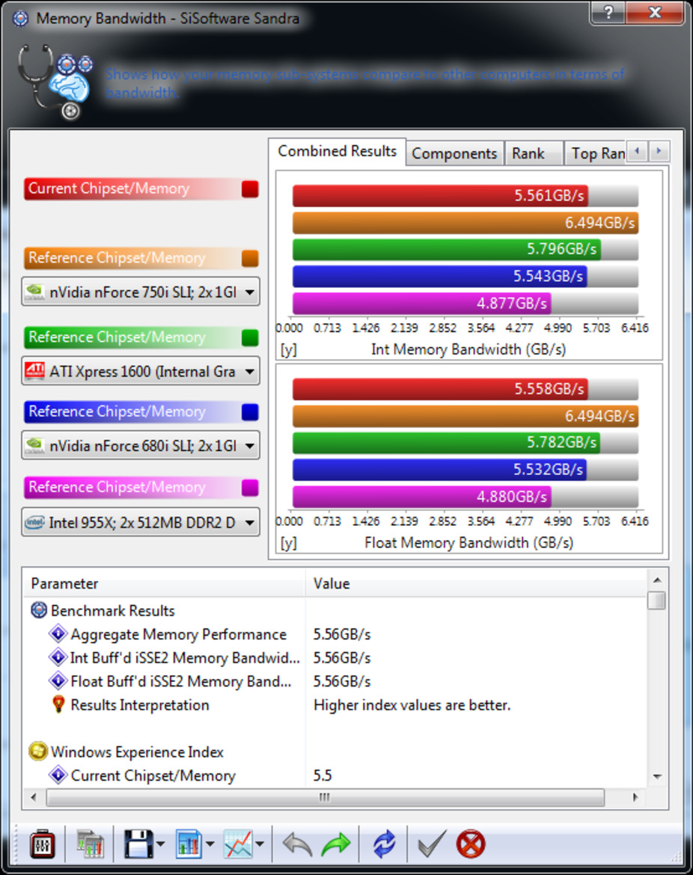Click the vertical scrollbar down arrow
This screenshot has height=875, width=693.
tap(657, 777)
